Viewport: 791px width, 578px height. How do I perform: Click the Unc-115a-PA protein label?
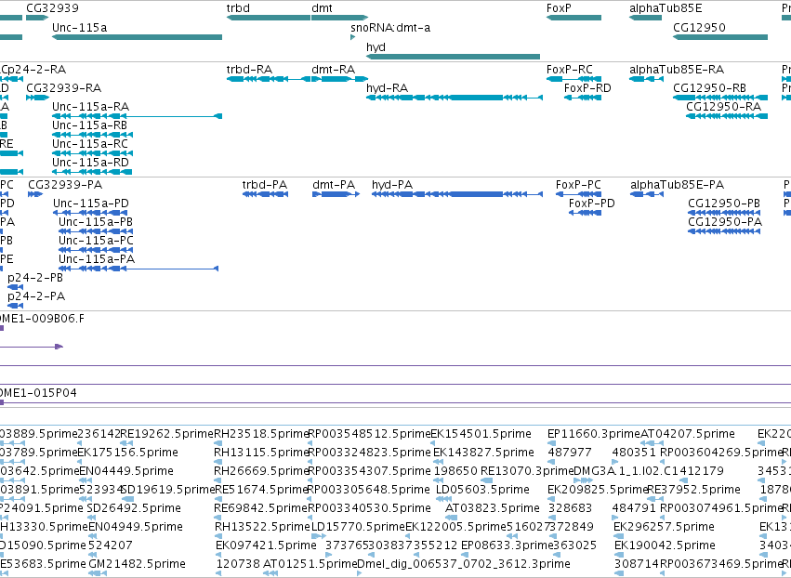[97, 259]
